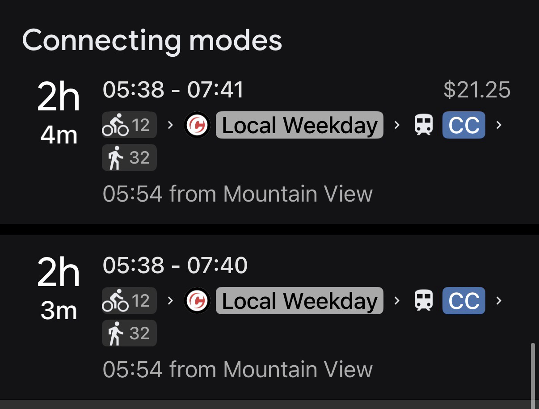Tap the Local Weekday badge in second route
539x409 pixels.
point(299,301)
